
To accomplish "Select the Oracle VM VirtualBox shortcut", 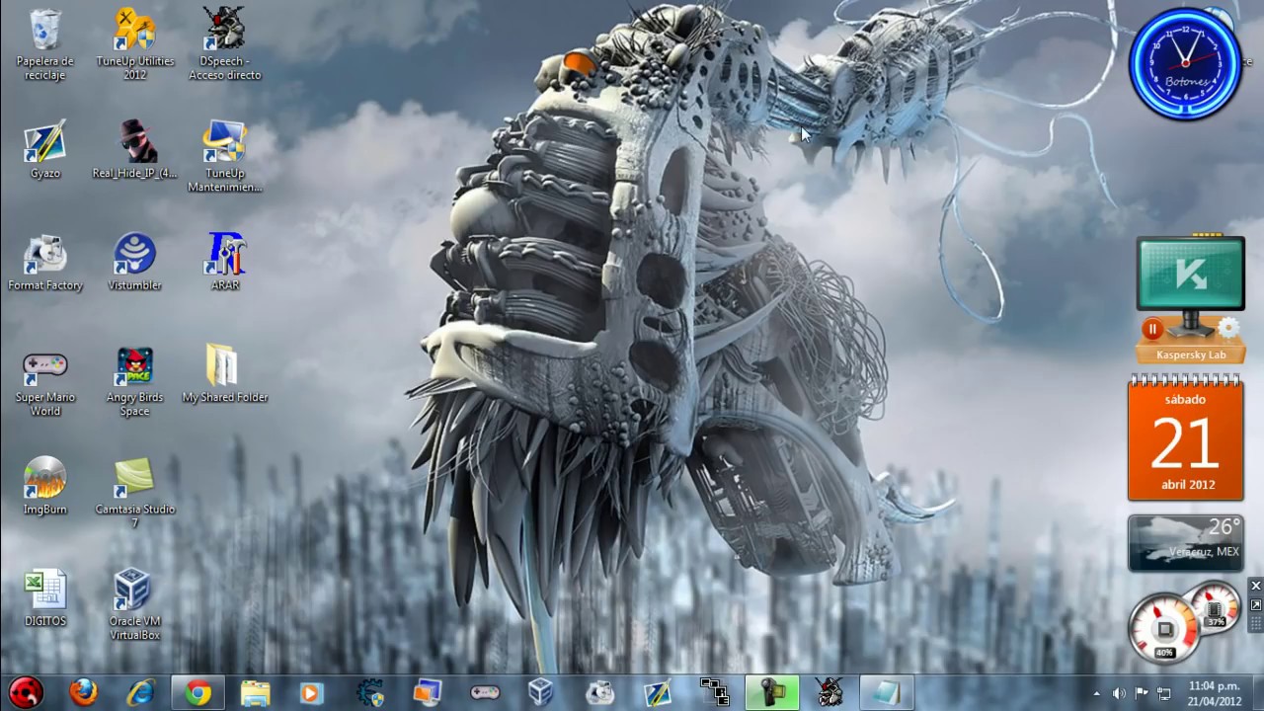I will [x=135, y=604].
